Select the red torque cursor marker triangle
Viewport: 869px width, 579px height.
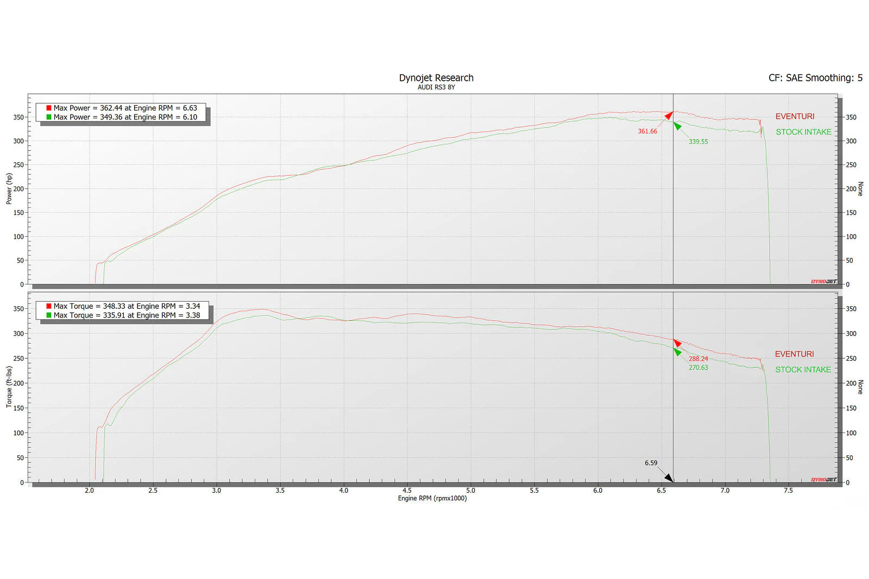pyautogui.click(x=677, y=343)
